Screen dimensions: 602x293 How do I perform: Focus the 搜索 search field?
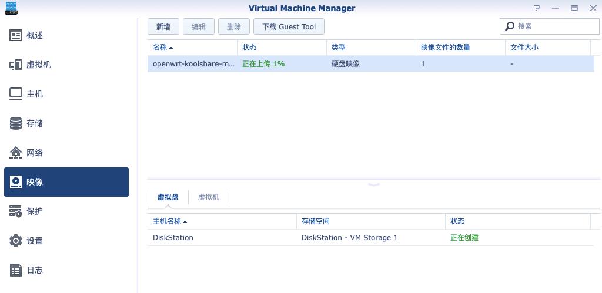[554, 26]
